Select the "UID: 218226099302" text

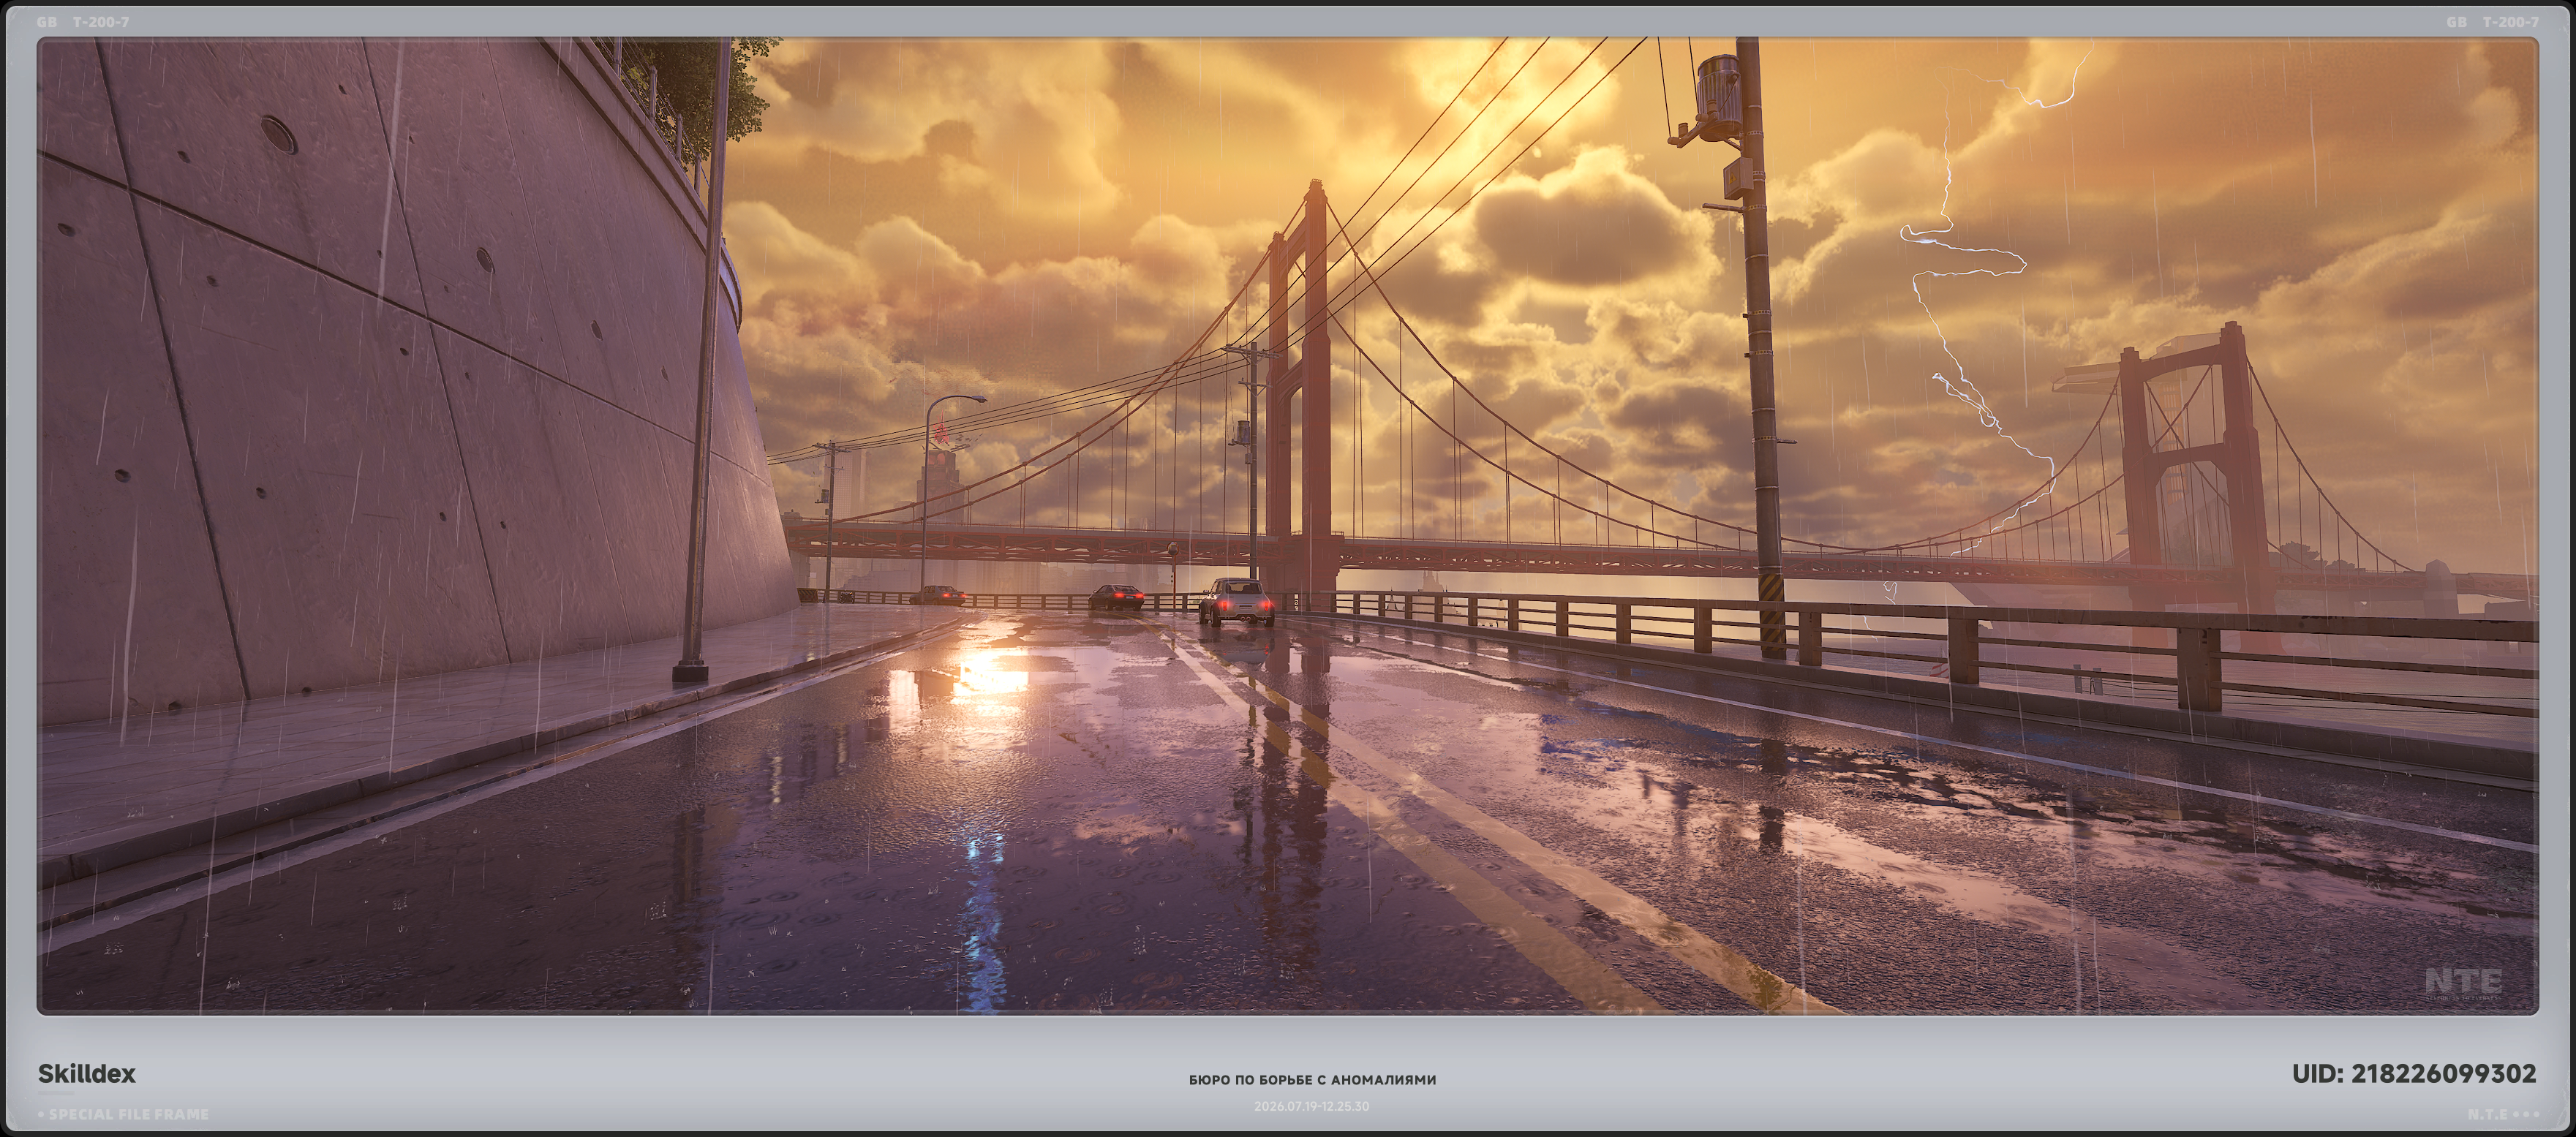pyautogui.click(x=2414, y=1074)
